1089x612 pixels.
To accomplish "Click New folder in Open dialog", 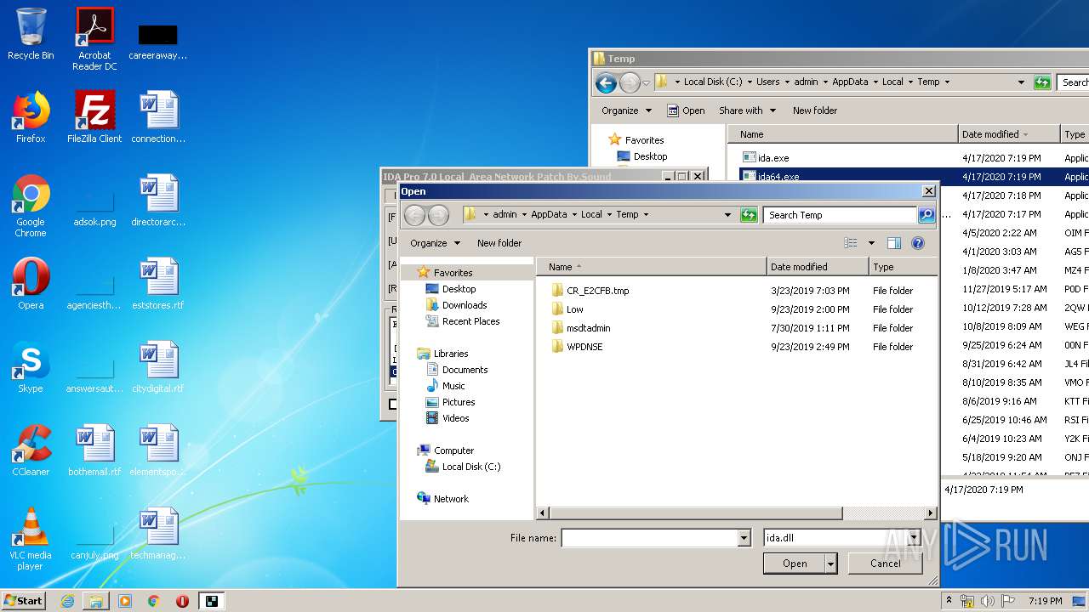I will click(499, 243).
